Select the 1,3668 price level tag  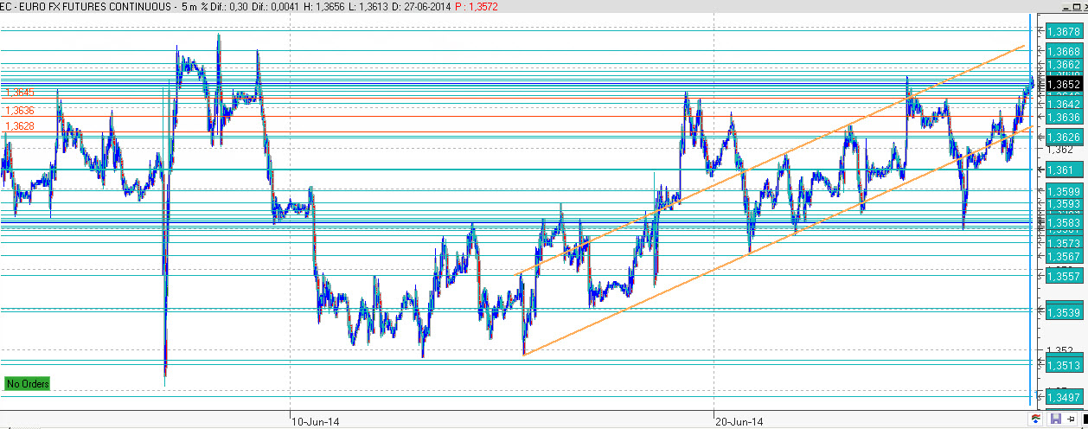[x=1063, y=52]
